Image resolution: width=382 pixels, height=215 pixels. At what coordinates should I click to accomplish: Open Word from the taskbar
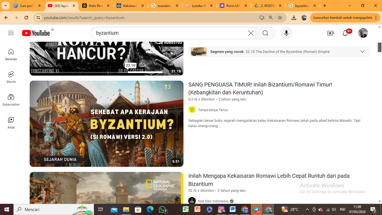(233, 209)
